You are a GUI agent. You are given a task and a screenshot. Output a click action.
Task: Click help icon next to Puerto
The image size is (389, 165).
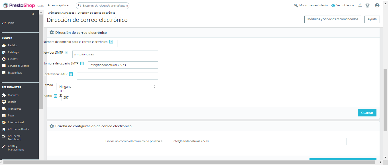(56, 96)
